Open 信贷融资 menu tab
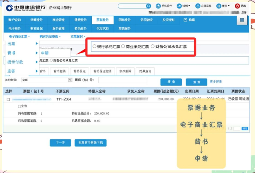 click(146, 20)
